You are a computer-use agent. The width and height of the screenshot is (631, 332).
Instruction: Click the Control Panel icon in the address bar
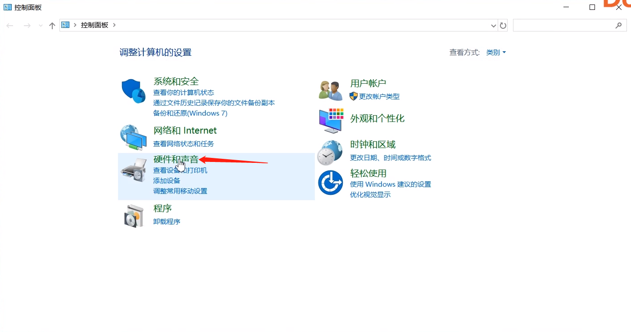coord(65,25)
